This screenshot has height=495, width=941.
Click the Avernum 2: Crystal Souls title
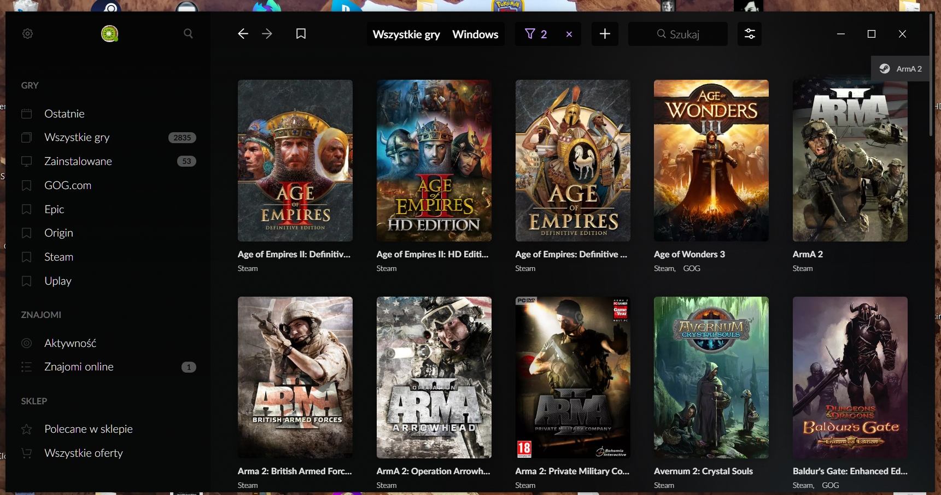703,471
